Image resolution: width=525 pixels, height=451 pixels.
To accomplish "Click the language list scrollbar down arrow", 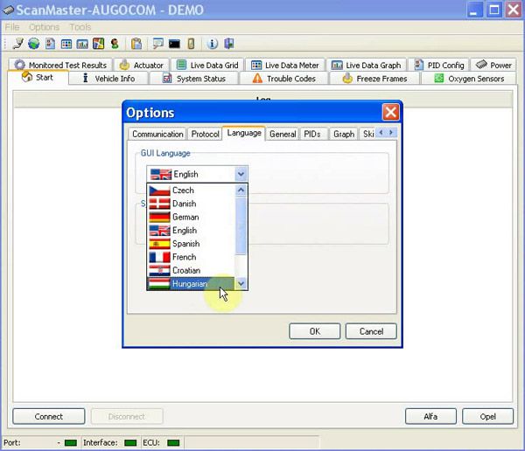I will (x=241, y=284).
